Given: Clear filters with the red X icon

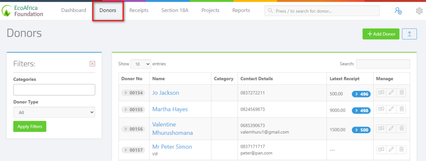Looking at the screenshot, I should (92, 64).
